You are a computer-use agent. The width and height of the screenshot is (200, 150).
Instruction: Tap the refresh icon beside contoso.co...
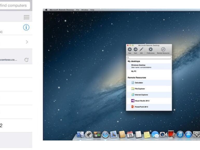tap(26, 60)
